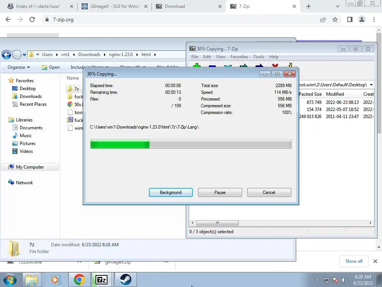382x287 pixels.
Task: Open the Explorer recent locations dropdown arrow
Action: pyautogui.click(x=24, y=55)
